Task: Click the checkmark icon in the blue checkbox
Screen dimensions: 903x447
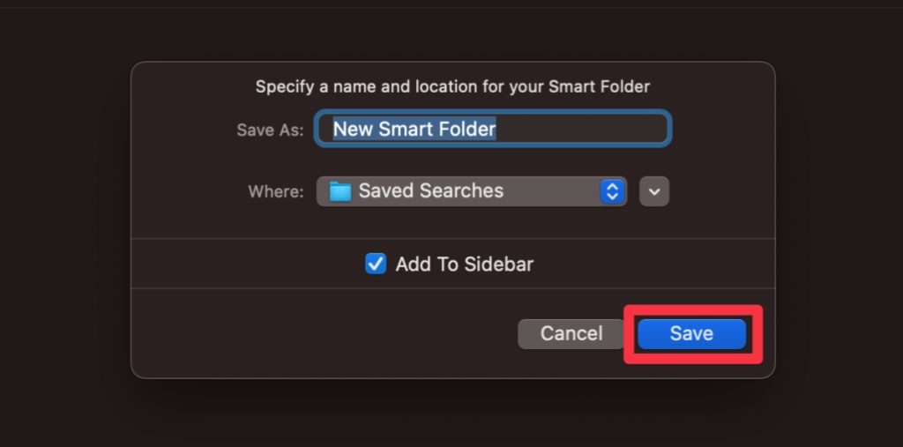Action: click(x=376, y=264)
